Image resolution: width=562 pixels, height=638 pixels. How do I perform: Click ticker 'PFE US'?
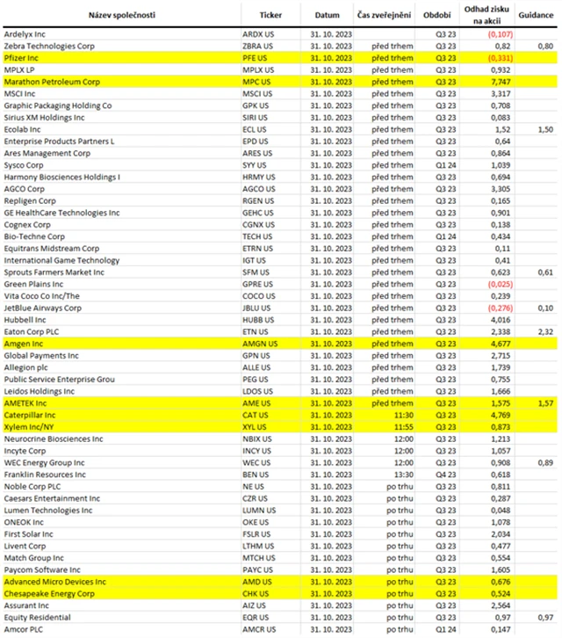pyautogui.click(x=255, y=58)
